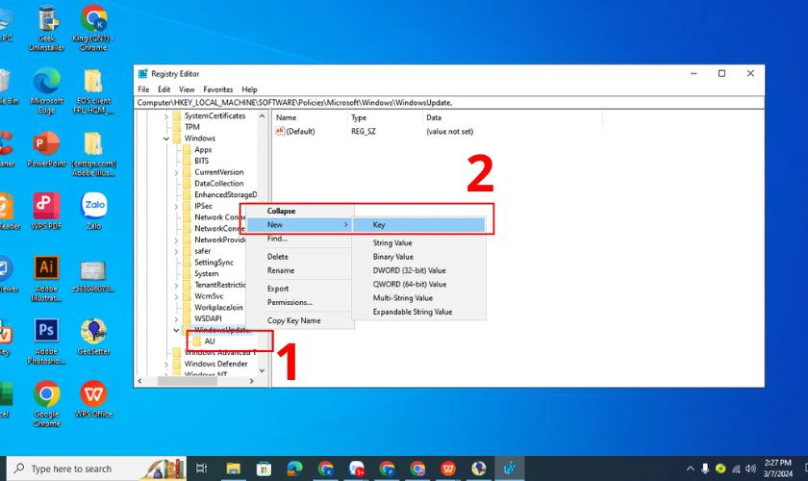
Task: Click Permissions... in context menu
Action: [300, 303]
